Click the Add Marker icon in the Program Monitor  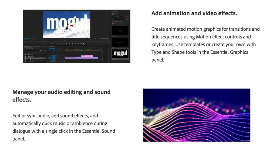(52, 44)
